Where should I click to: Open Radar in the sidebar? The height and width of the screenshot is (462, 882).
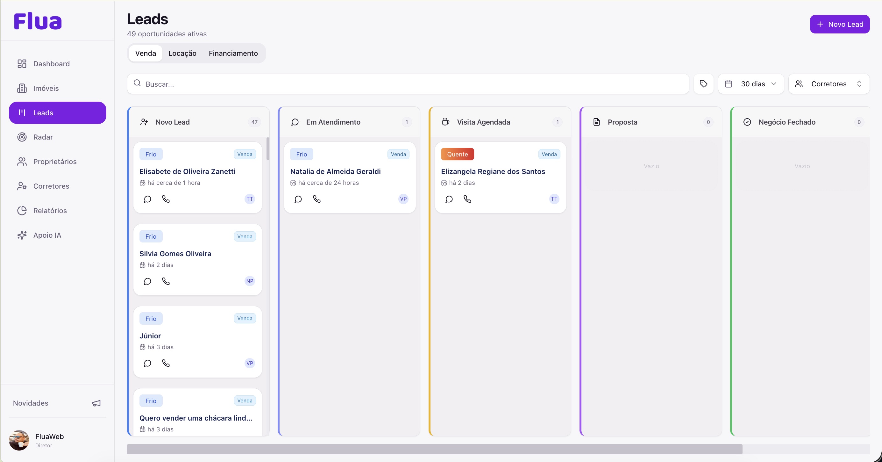[58, 137]
